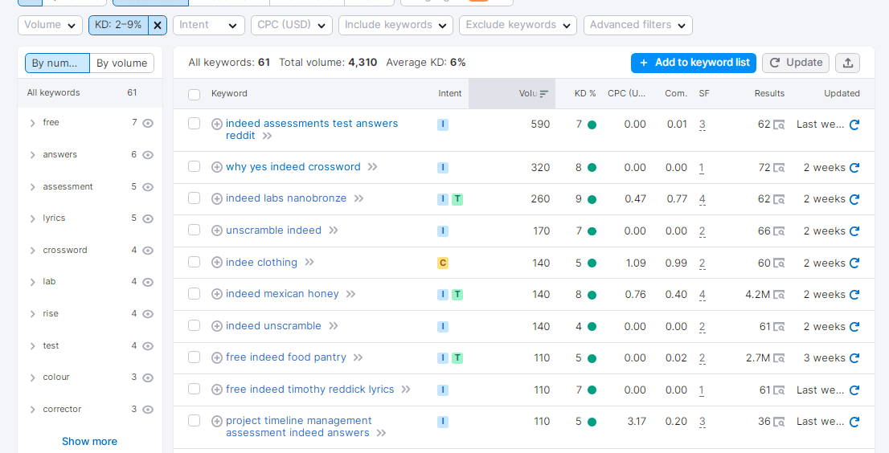Click the open KD: 2–9% filter box
889x453 pixels.
point(118,25)
